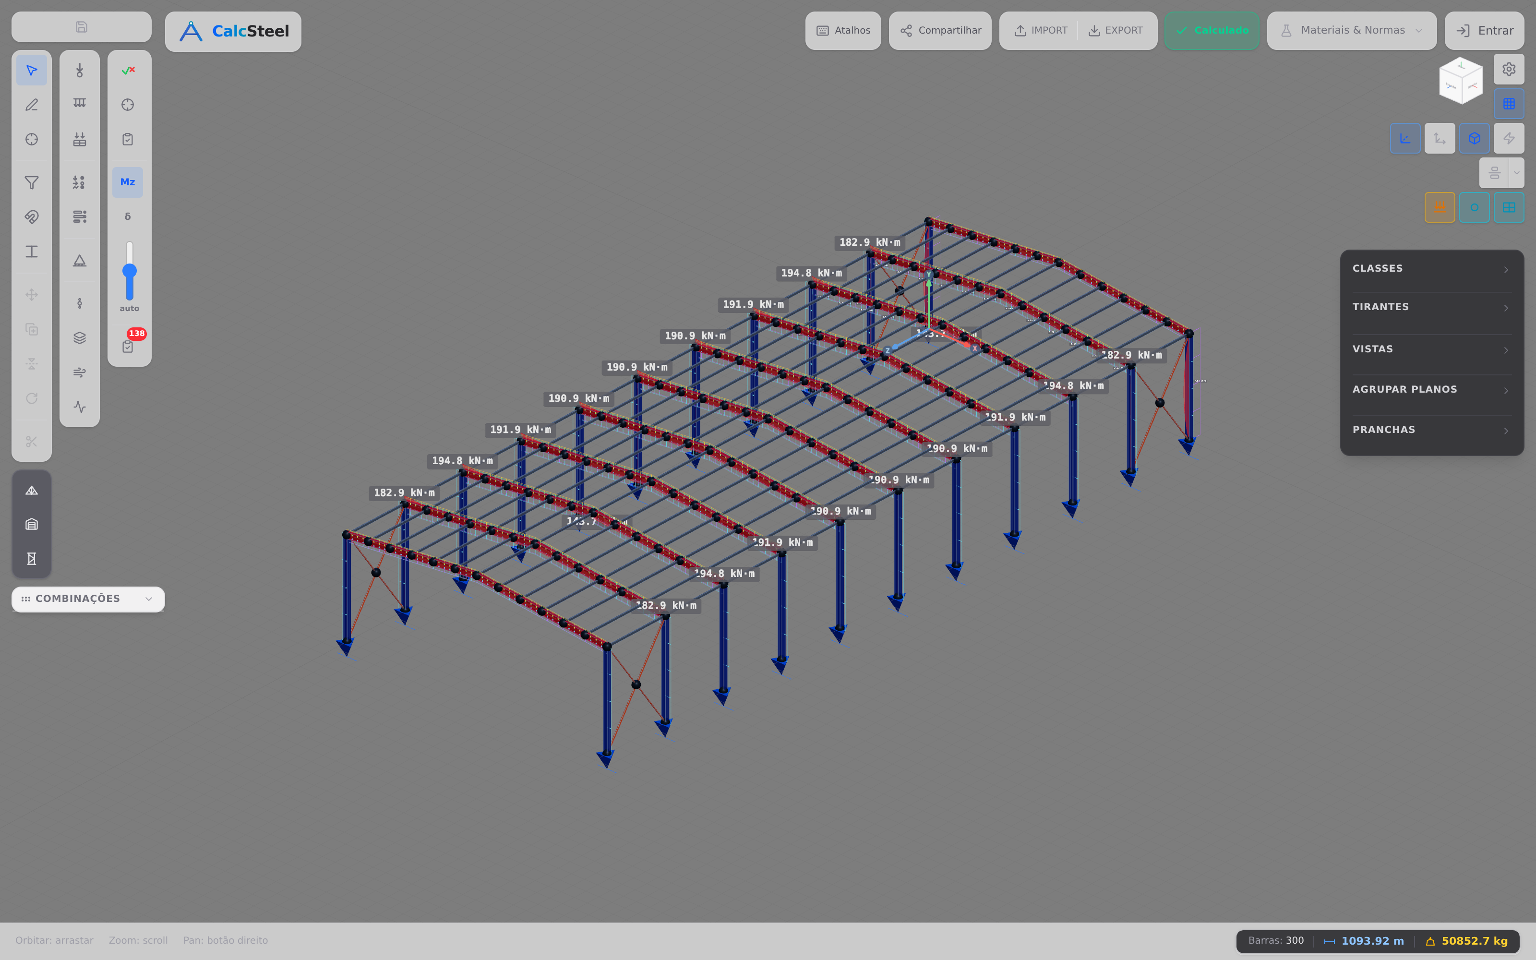The image size is (1536, 960).
Task: Click the Compartilhar share button
Action: coord(940,30)
